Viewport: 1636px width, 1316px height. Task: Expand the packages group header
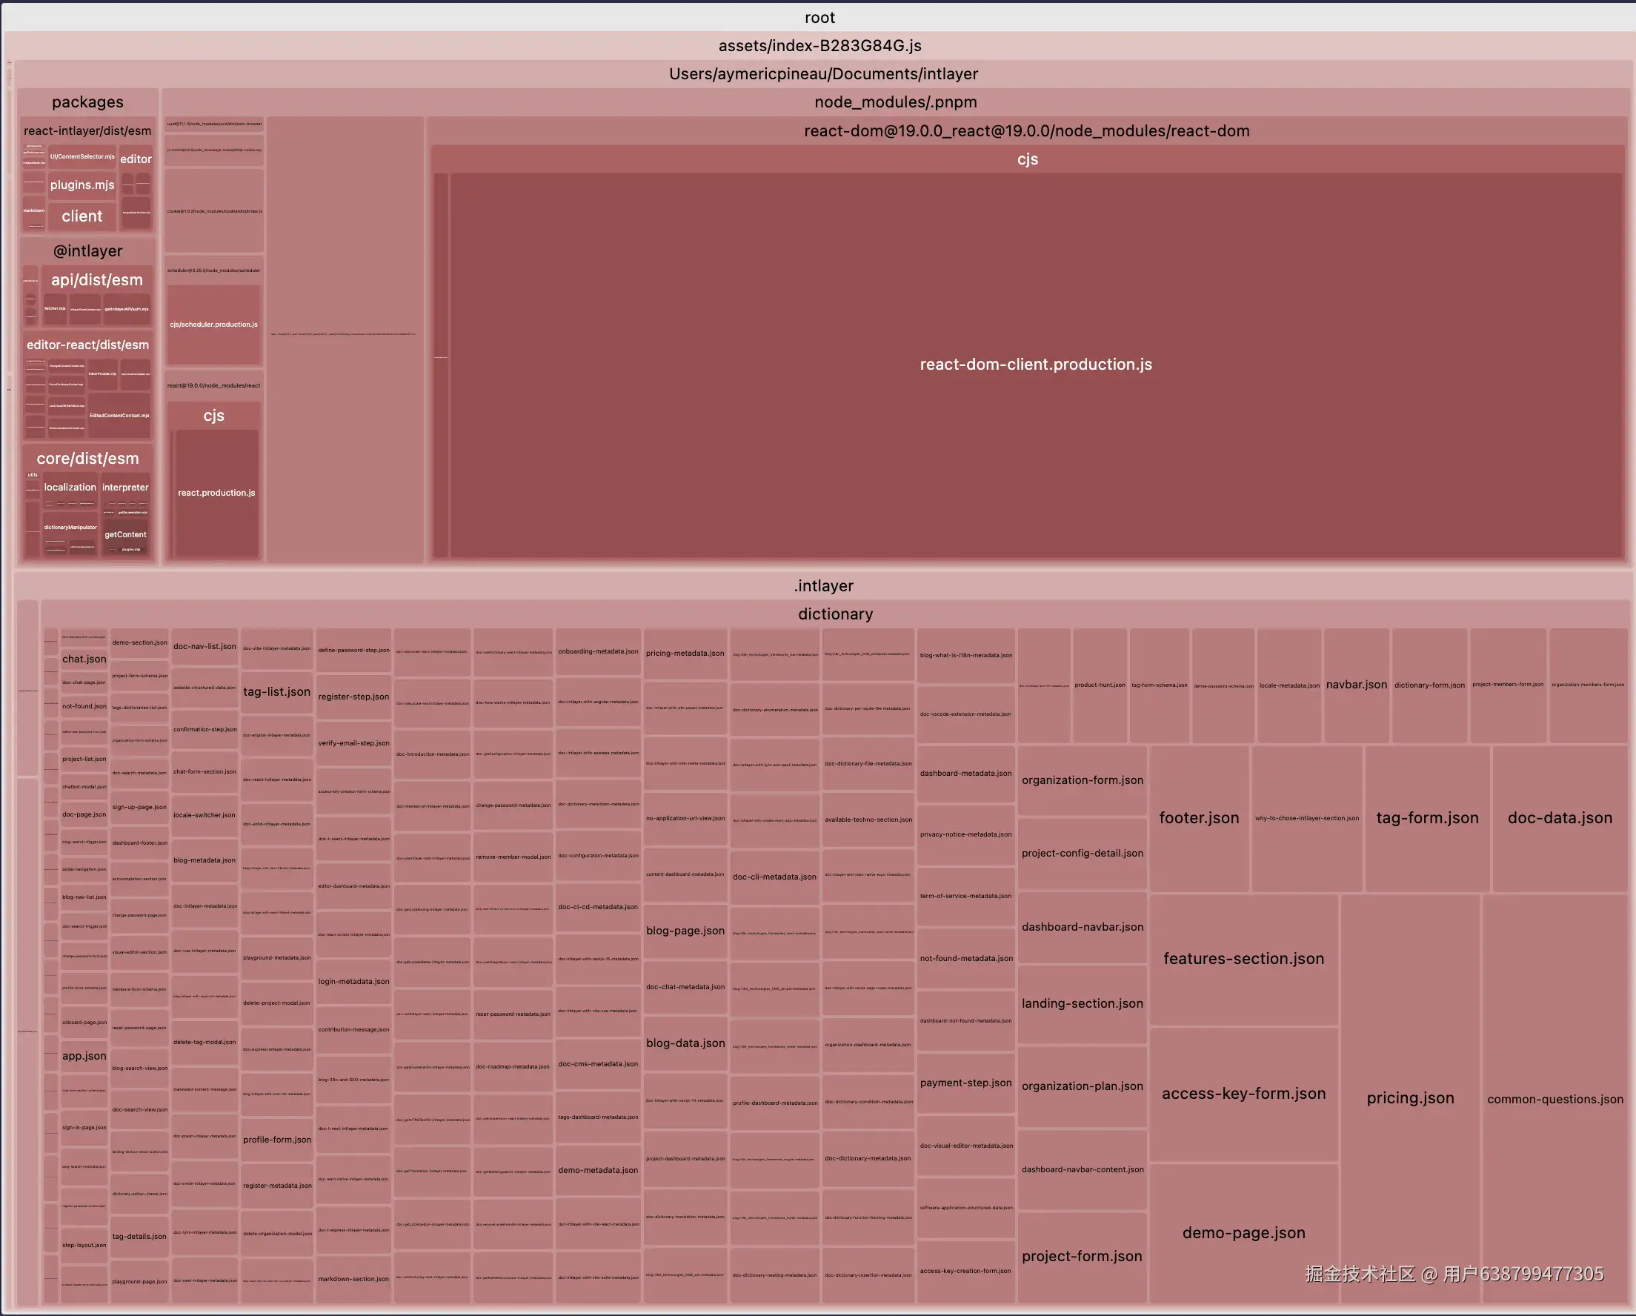pos(87,102)
